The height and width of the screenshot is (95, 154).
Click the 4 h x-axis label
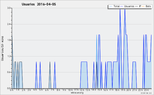click(35, 90)
